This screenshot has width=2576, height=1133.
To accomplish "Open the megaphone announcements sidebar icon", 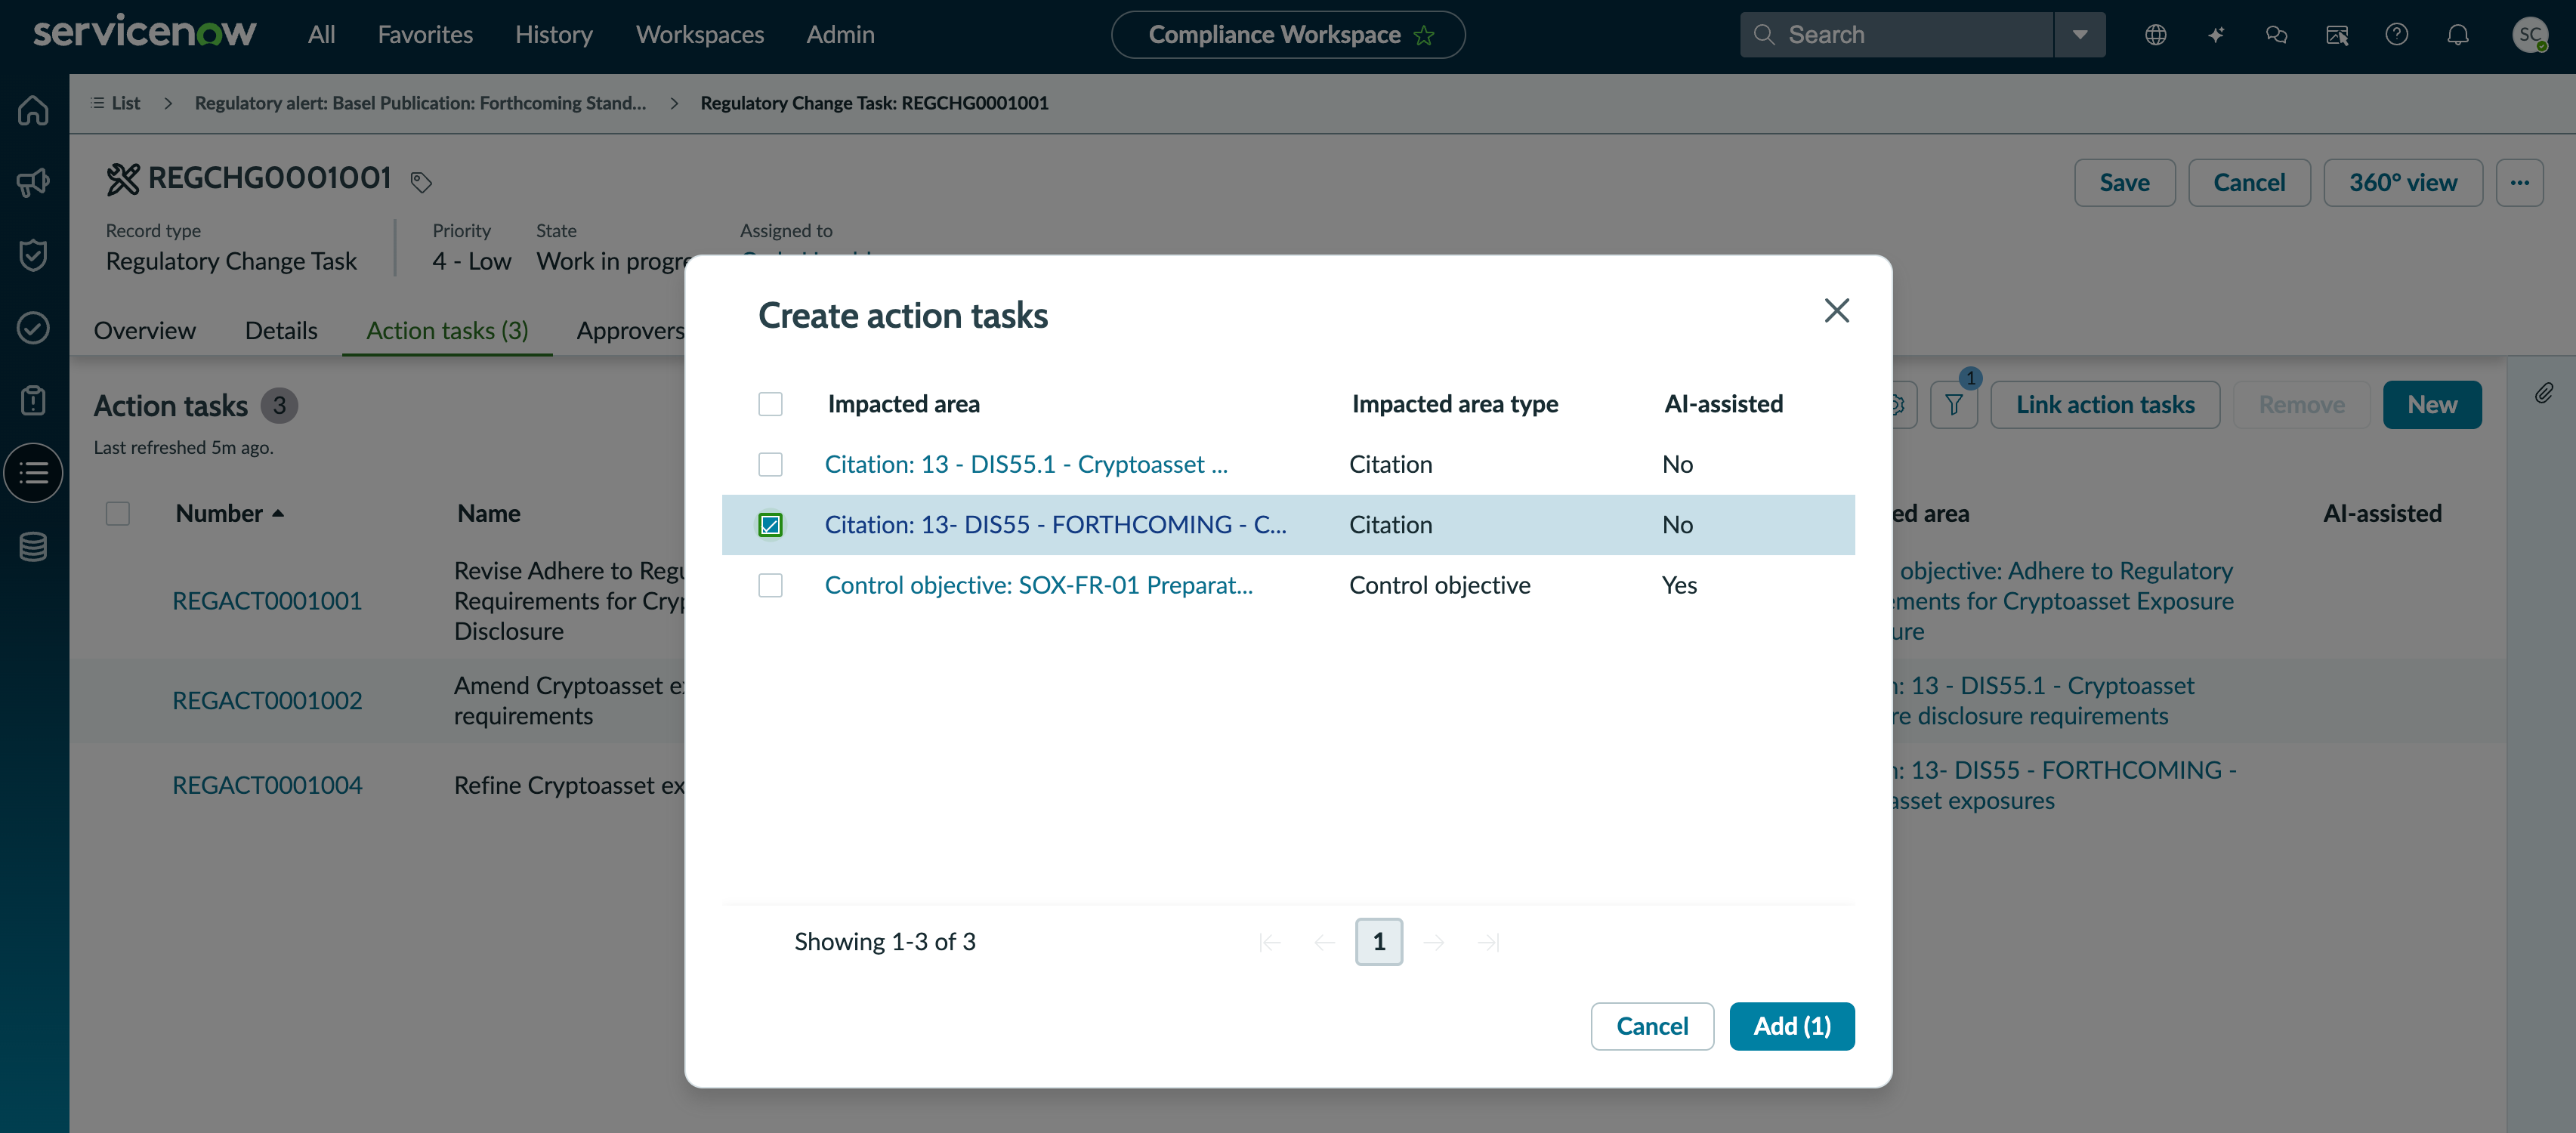I will (33, 182).
